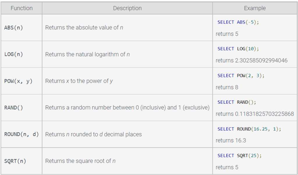Click the SELECT ABS(-5); code example
Image resolution: width=298 pixels, height=175 pixels.
coord(238,22)
